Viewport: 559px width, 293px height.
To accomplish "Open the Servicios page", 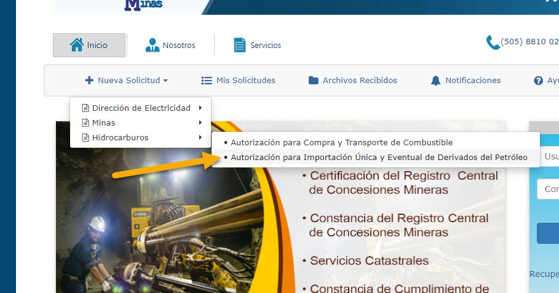I will 258,45.
